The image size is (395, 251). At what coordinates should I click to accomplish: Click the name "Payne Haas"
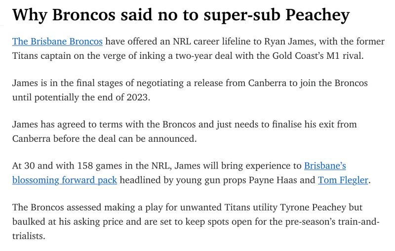(x=273, y=180)
